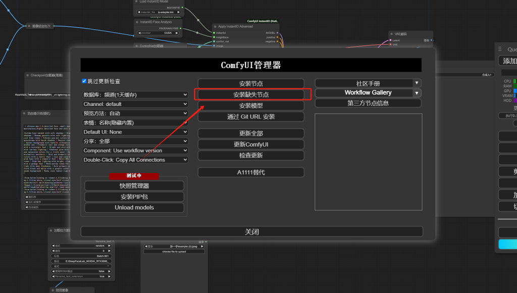This screenshot has height=293, width=517.
Task: Click the E:\DeepFaceLab path field
Action: [81, 261]
